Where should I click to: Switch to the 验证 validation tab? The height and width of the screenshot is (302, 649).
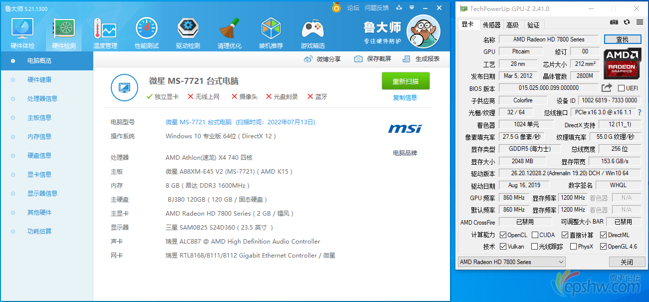533,25
